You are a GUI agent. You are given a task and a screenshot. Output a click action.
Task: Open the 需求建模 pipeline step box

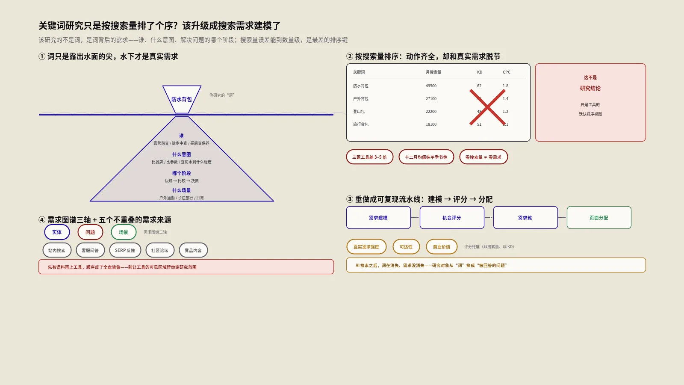tap(378, 218)
